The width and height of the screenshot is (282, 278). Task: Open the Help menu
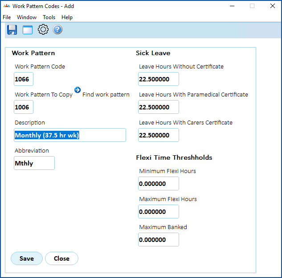click(67, 17)
